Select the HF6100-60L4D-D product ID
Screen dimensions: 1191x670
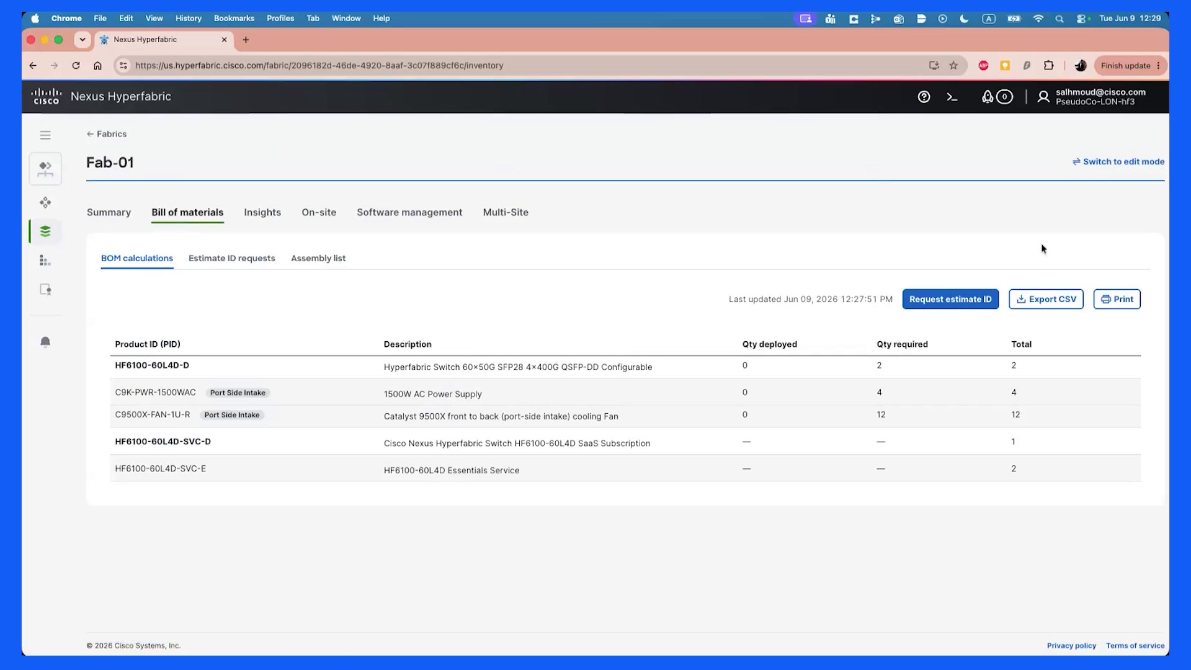click(152, 365)
